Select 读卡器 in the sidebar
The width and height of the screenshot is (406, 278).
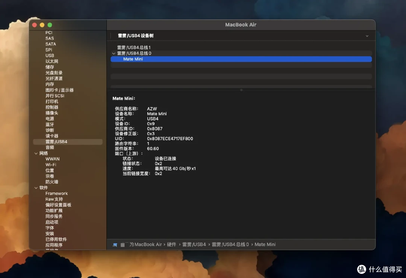[x=52, y=136]
